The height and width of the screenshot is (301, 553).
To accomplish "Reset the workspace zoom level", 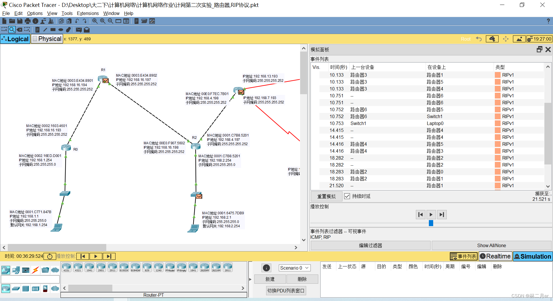I will (103, 21).
